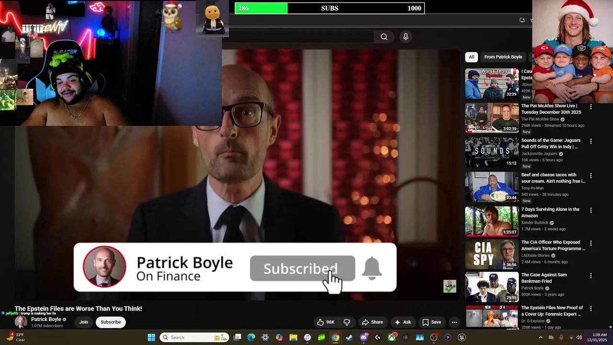Open options for 7 Days Surviving Alone video
The image size is (613, 345).
[x=590, y=210]
